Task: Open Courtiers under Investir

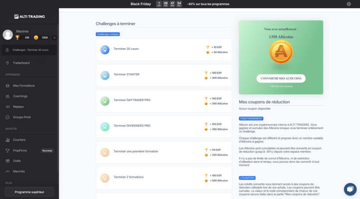Action: [19, 140]
